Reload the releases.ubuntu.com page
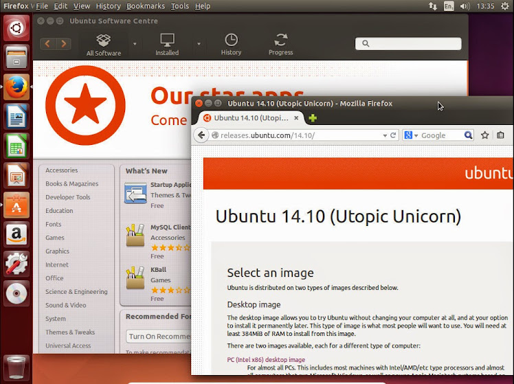 (x=393, y=135)
